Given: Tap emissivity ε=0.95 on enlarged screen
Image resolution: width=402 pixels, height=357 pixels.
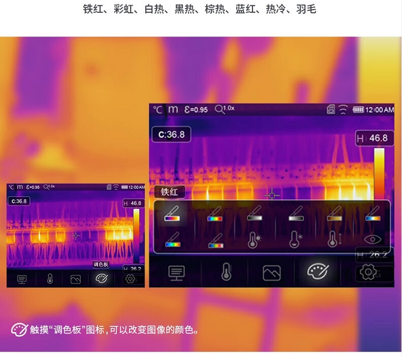Looking at the screenshot, I should click(x=196, y=110).
